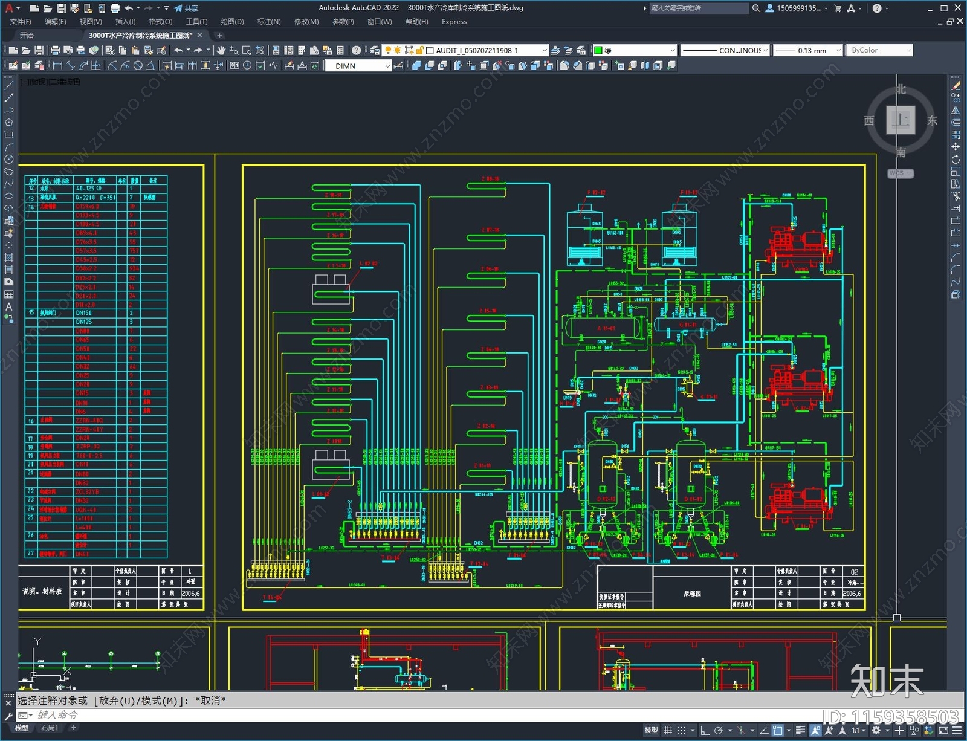Click the Autodesk App Store cart icon
The image size is (967, 741).
pyautogui.click(x=838, y=8)
